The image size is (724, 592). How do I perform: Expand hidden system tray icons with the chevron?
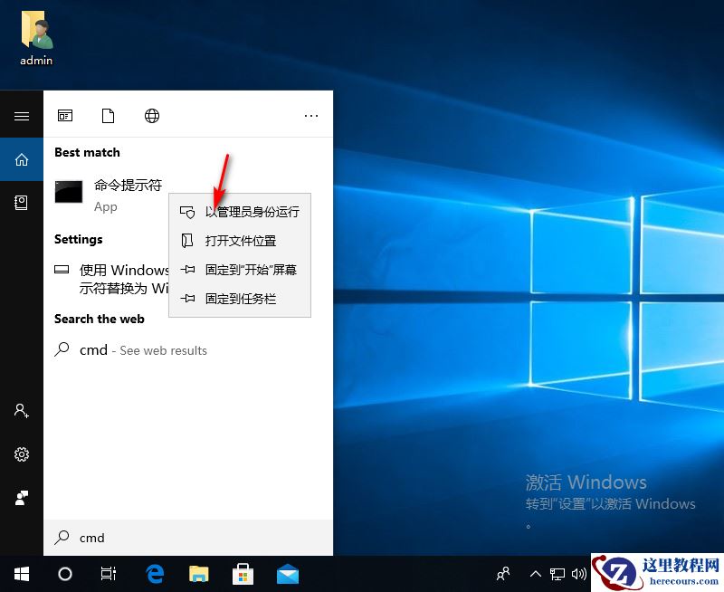click(536, 574)
